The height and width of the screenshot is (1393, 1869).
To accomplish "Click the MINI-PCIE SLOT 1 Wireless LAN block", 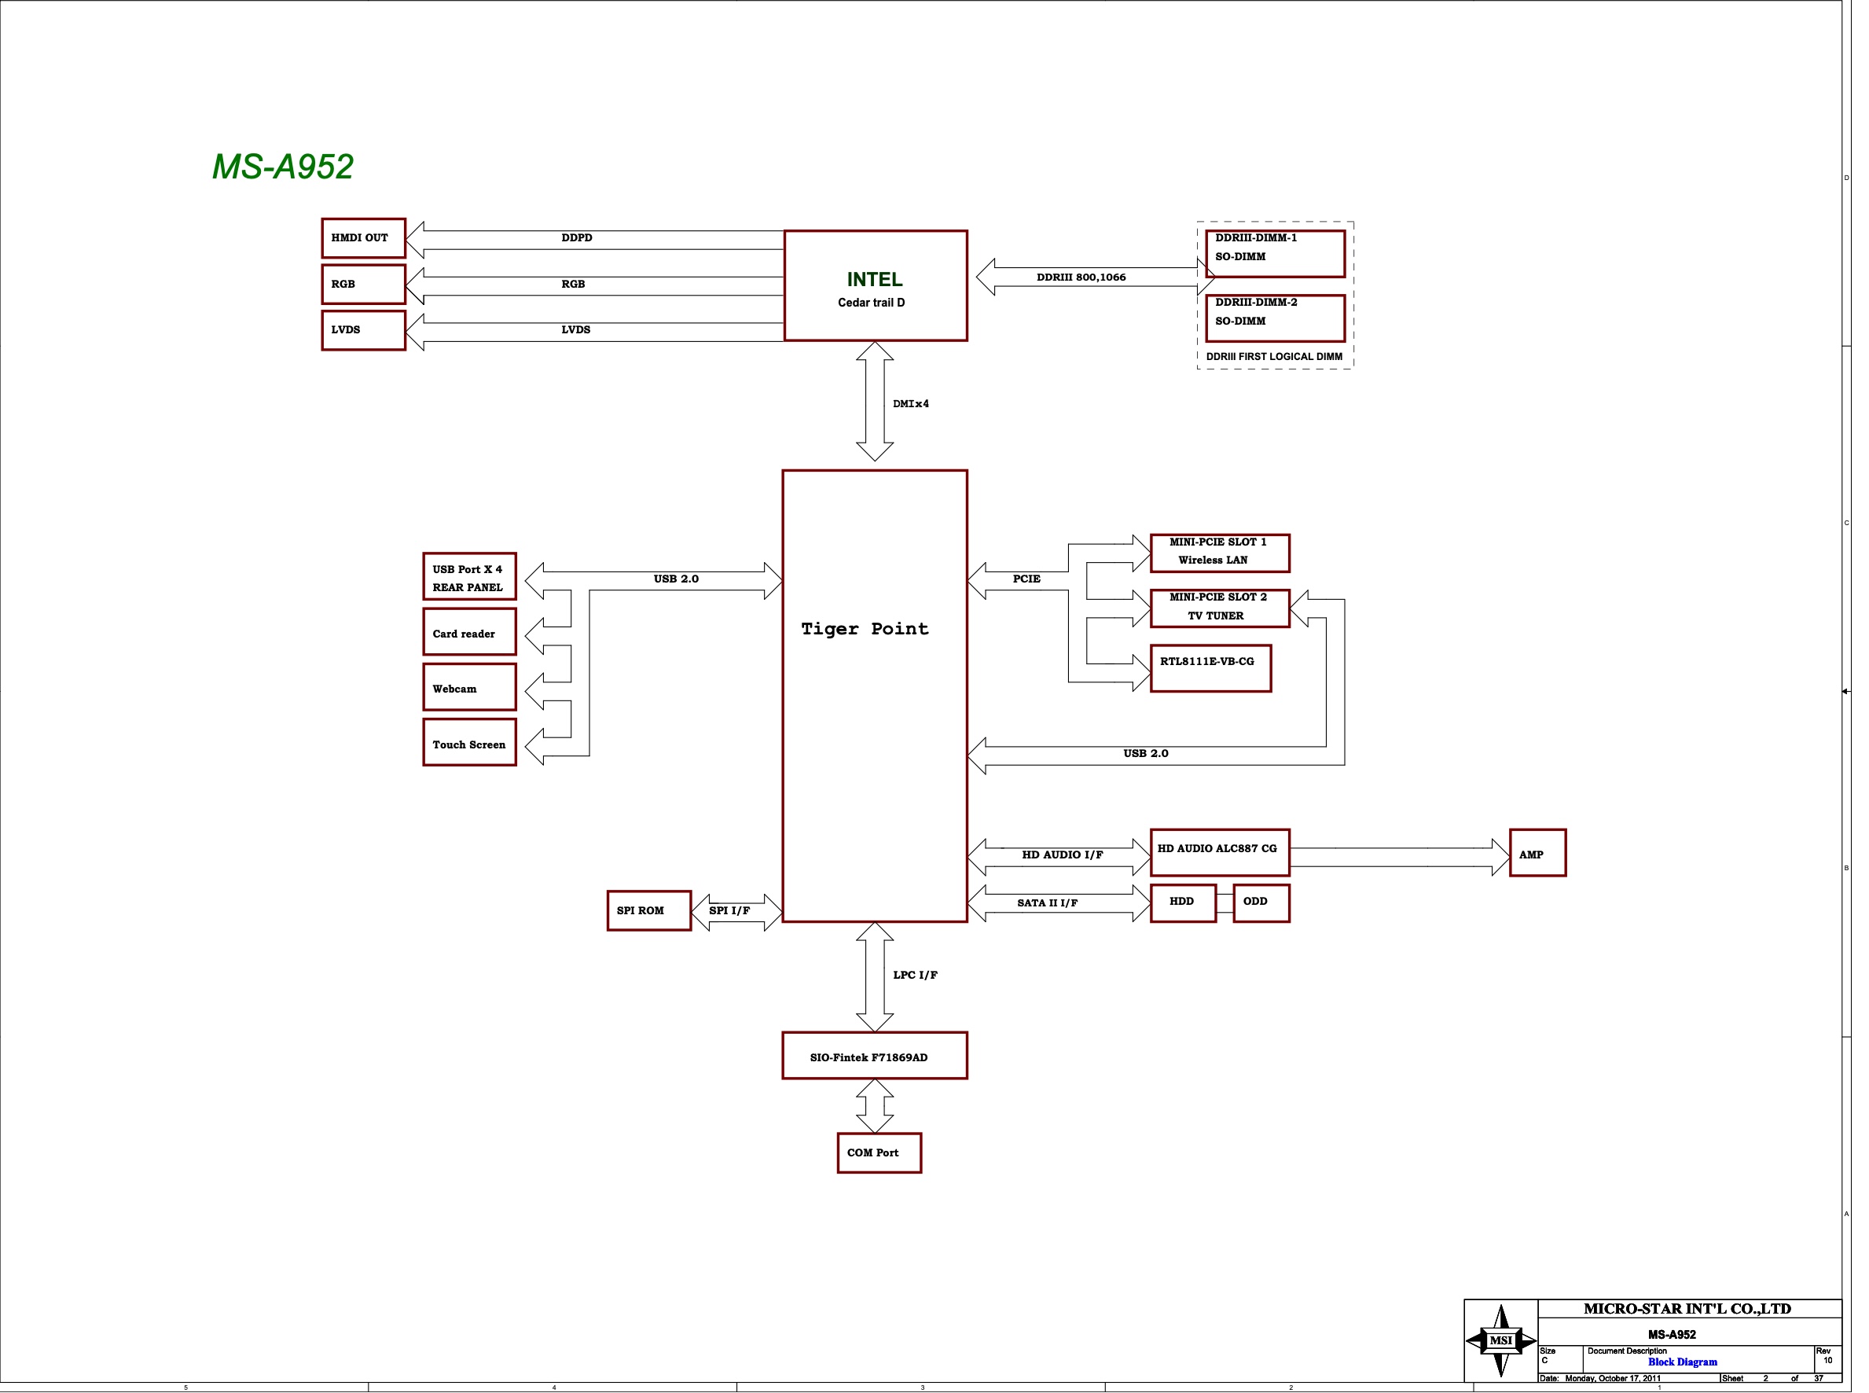I will click(1219, 553).
